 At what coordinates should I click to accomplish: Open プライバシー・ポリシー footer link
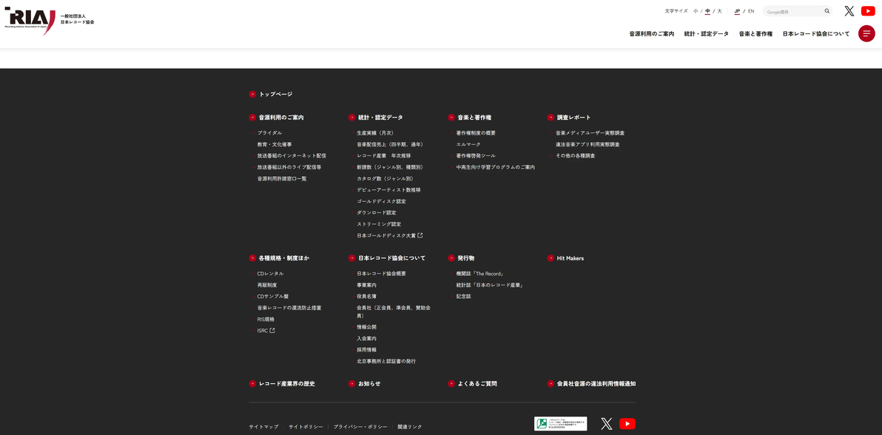pyautogui.click(x=360, y=427)
